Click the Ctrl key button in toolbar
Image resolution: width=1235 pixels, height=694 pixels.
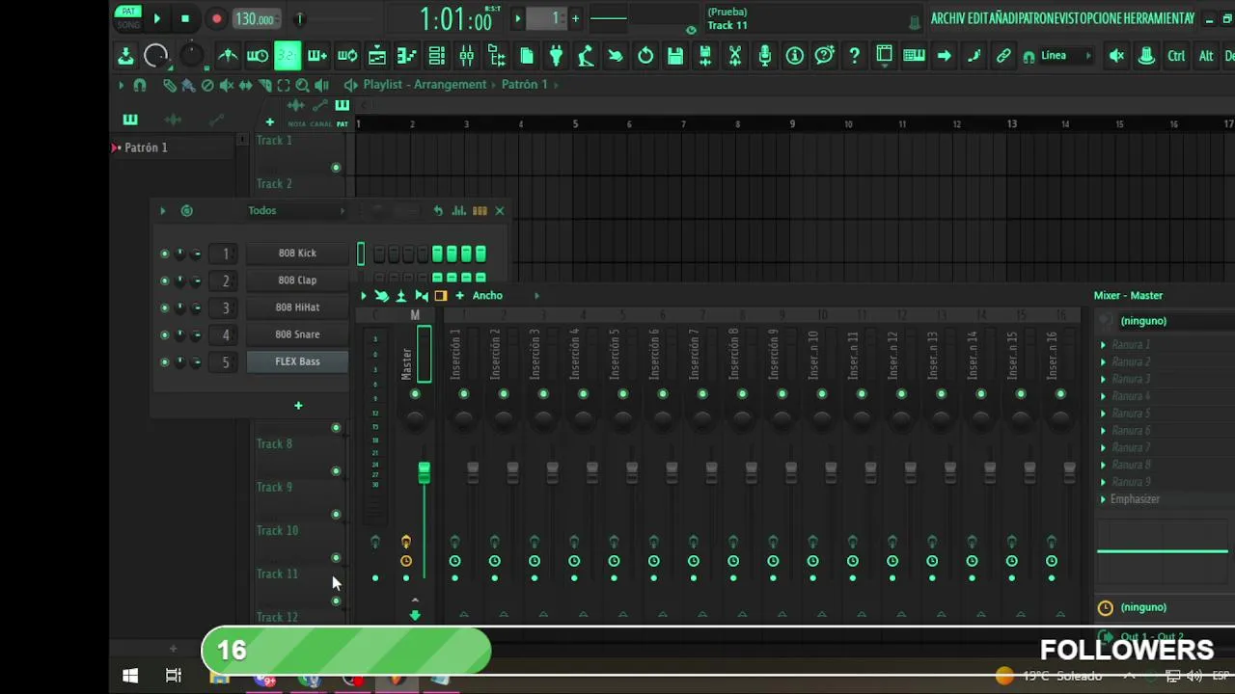(x=1176, y=56)
